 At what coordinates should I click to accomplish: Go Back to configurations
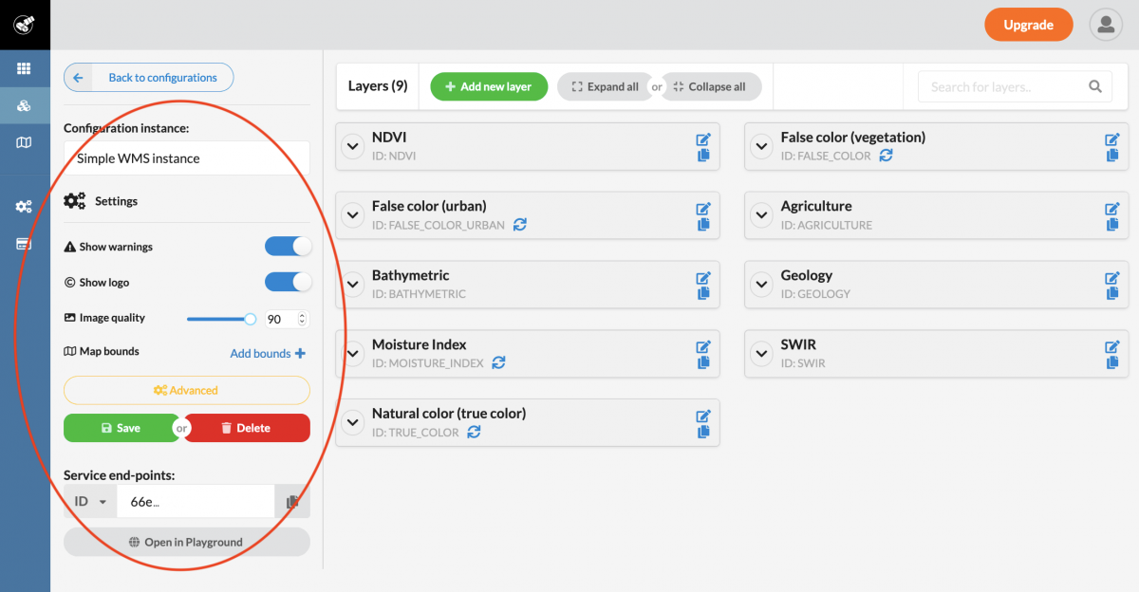pos(148,78)
